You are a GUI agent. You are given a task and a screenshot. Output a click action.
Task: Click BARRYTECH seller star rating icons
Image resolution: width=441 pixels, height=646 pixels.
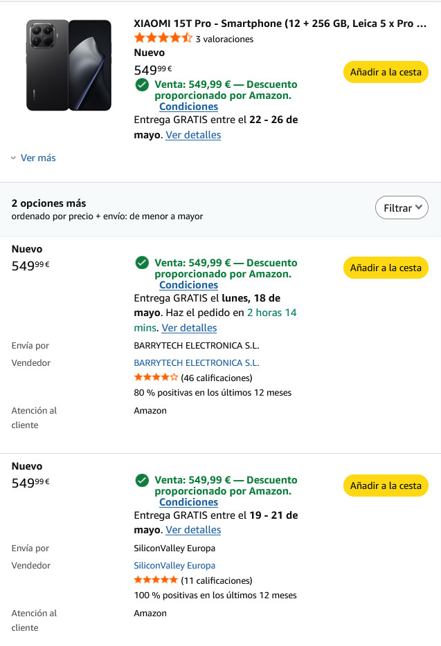click(x=156, y=377)
